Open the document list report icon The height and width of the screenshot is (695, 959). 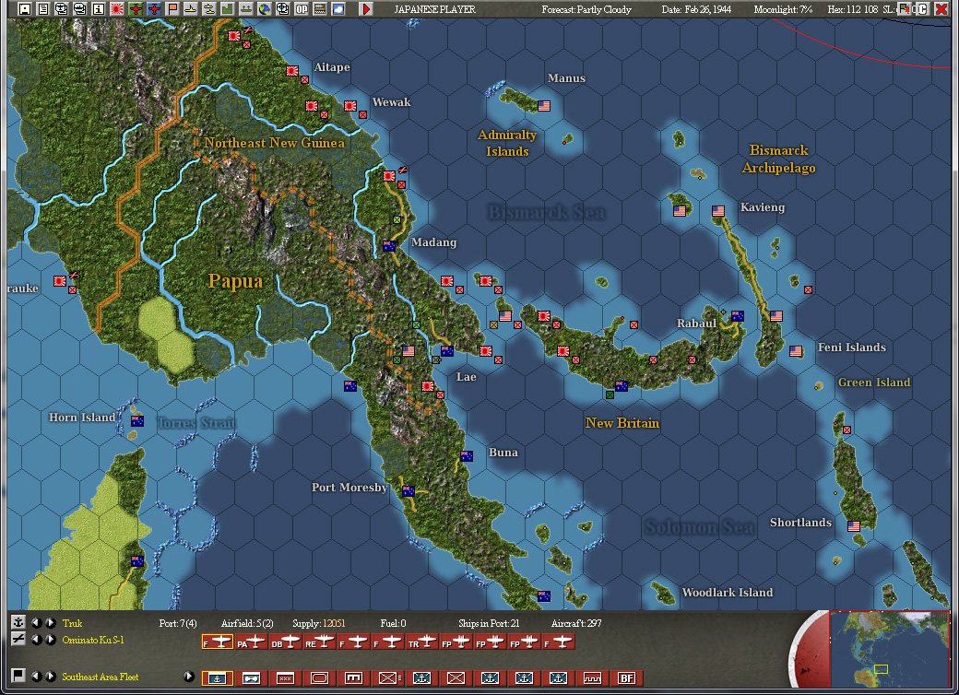tap(42, 9)
